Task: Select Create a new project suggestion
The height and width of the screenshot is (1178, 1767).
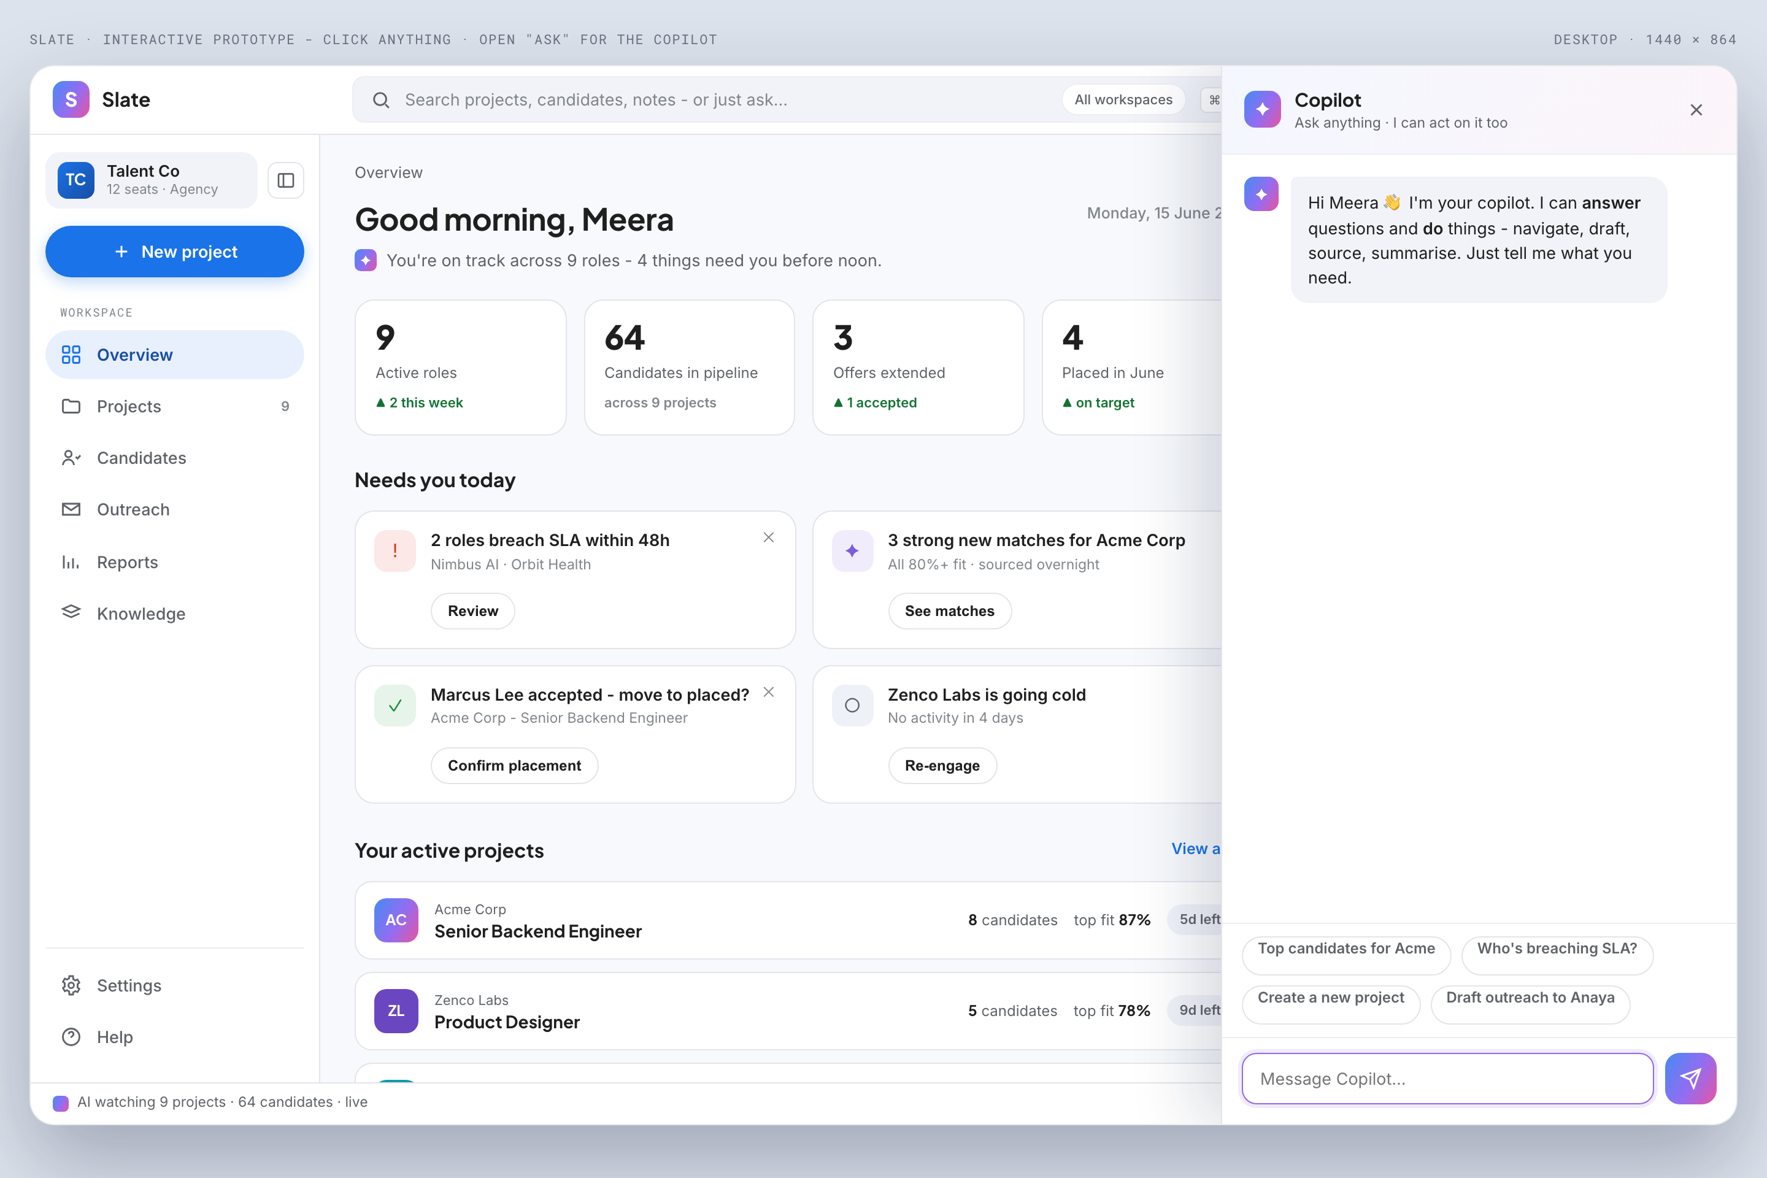Action: (1331, 1004)
